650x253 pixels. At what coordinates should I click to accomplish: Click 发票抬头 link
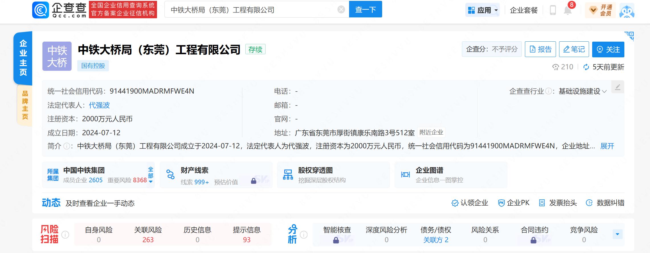pos(558,203)
